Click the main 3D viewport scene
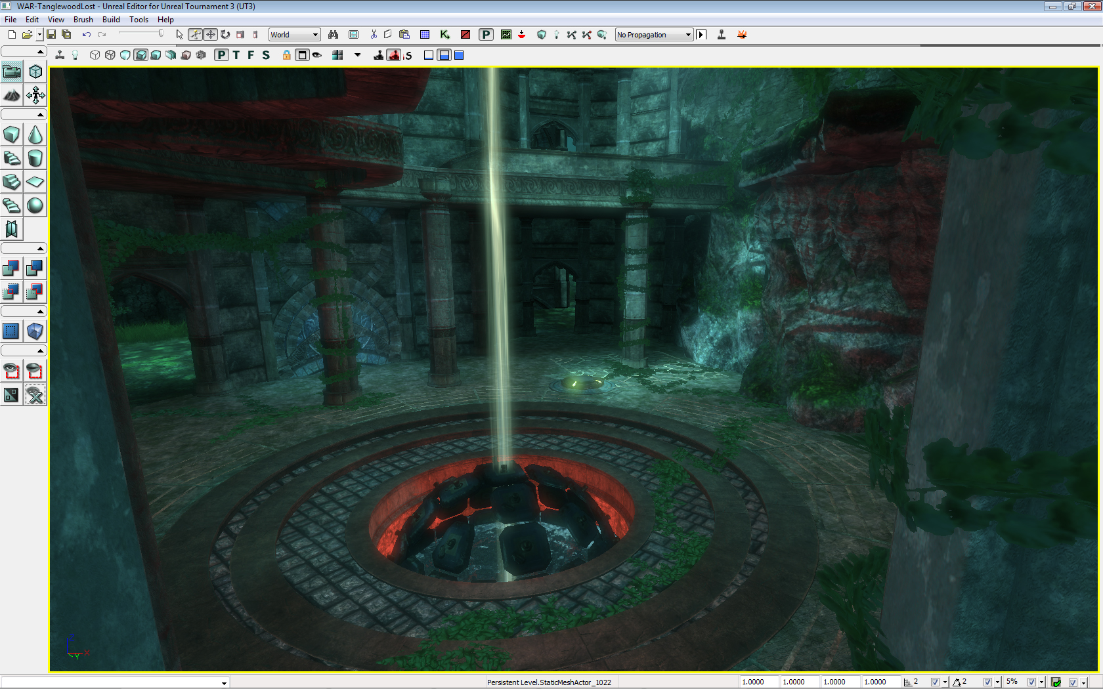 [x=574, y=369]
